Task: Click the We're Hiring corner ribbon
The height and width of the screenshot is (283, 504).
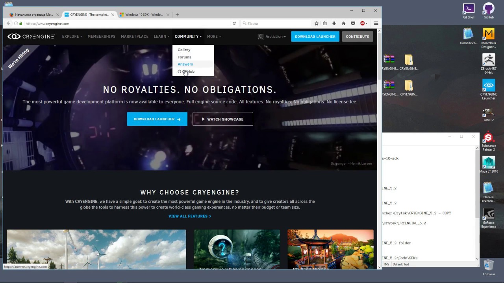Action: (19, 58)
